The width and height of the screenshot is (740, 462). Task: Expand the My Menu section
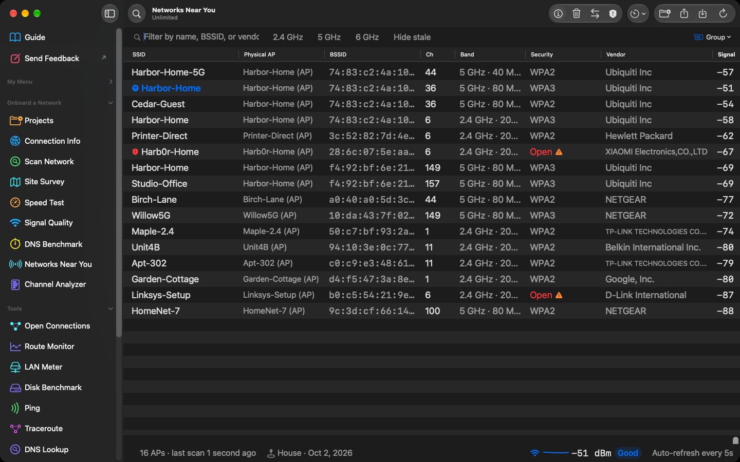point(110,82)
